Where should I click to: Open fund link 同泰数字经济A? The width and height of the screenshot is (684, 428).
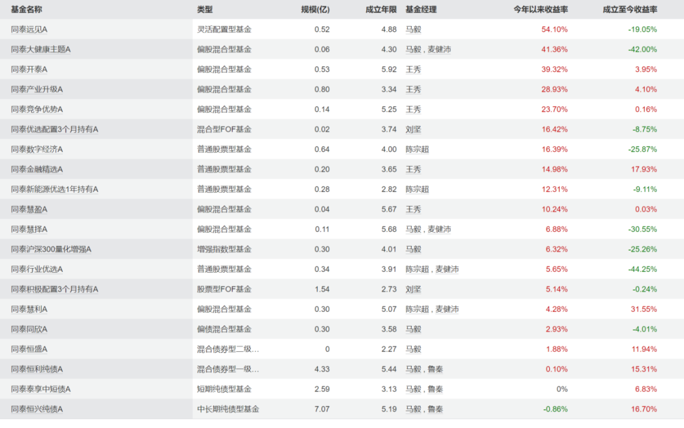point(37,150)
